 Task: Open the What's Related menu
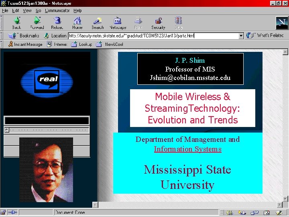point(265,35)
